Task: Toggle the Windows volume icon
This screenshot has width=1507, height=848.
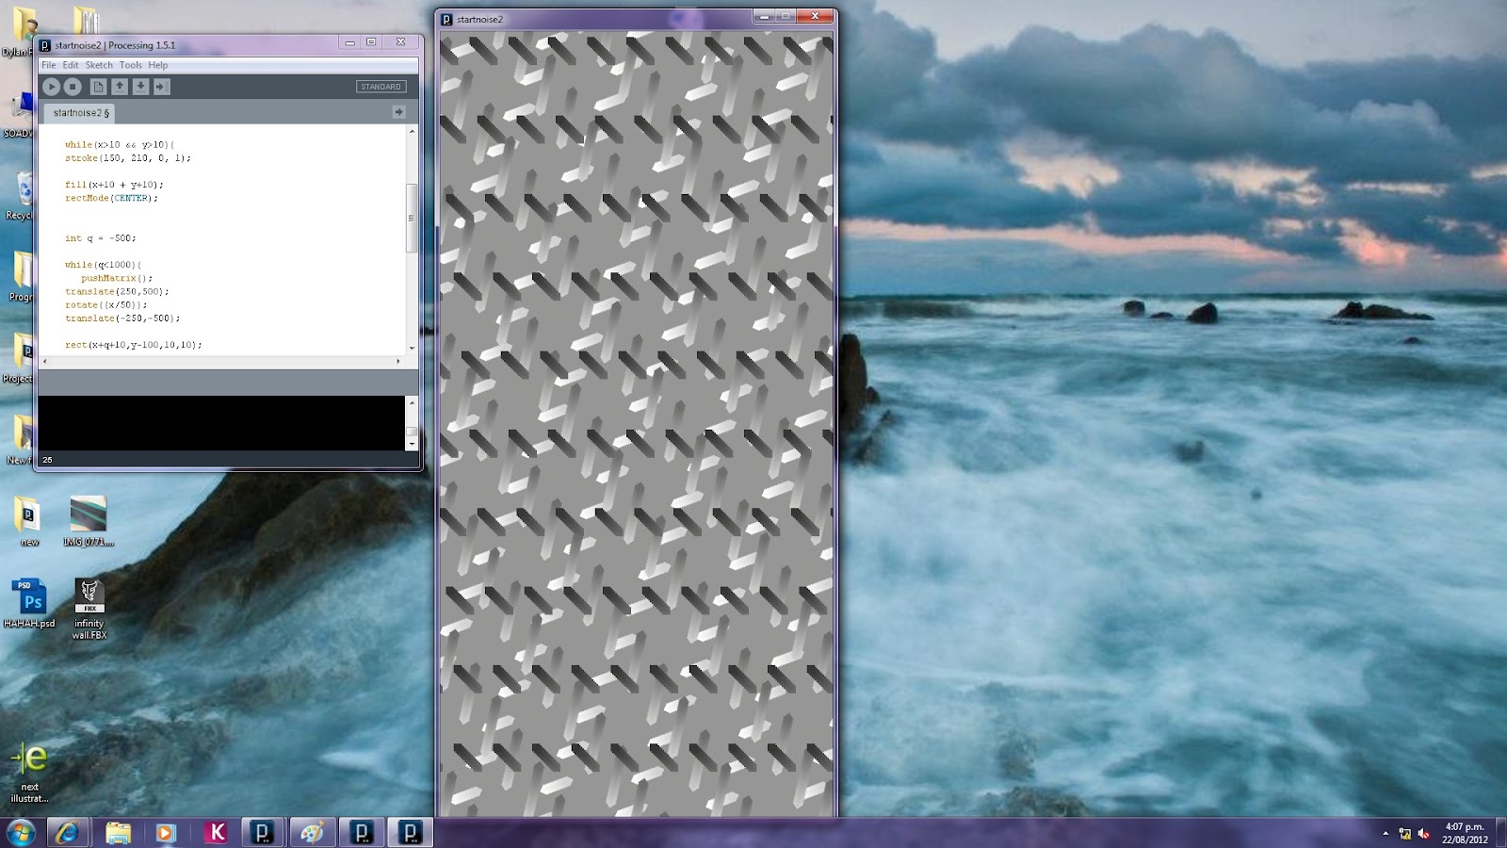Action: click(1424, 834)
